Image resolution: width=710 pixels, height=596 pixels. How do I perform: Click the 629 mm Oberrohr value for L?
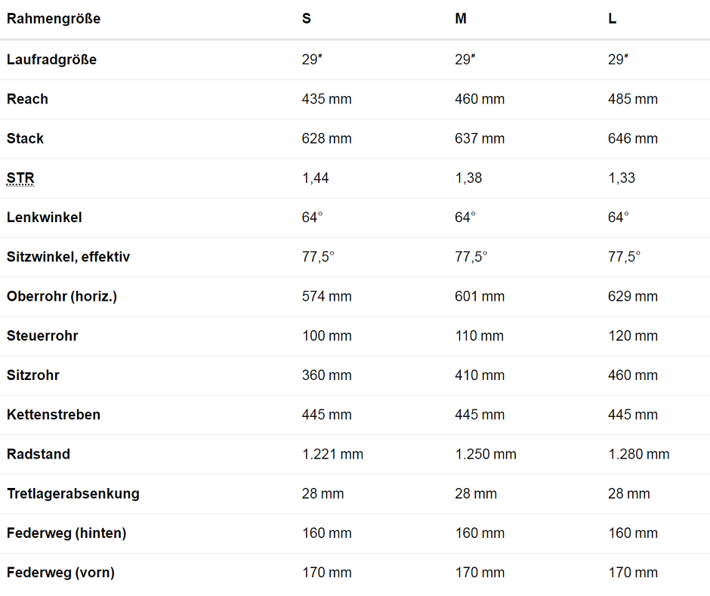(632, 296)
